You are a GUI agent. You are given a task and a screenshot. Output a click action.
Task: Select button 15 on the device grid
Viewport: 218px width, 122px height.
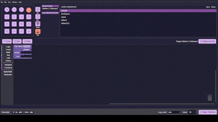29,31
